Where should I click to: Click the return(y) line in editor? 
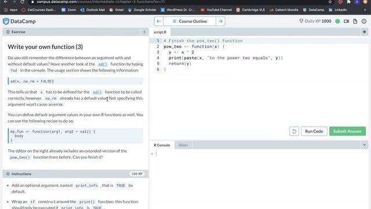coord(180,63)
